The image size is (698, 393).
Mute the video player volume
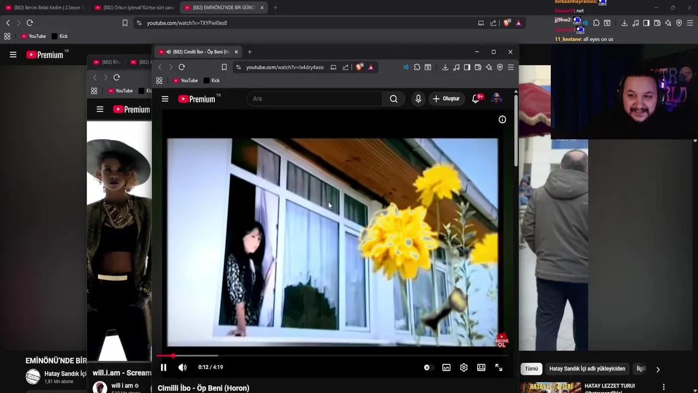tap(183, 367)
